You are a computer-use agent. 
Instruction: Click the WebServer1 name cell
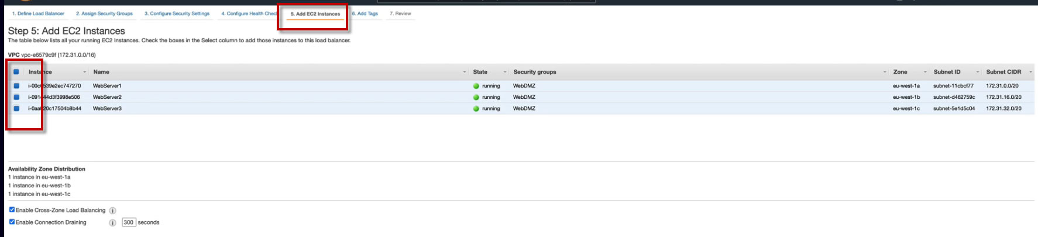[107, 86]
